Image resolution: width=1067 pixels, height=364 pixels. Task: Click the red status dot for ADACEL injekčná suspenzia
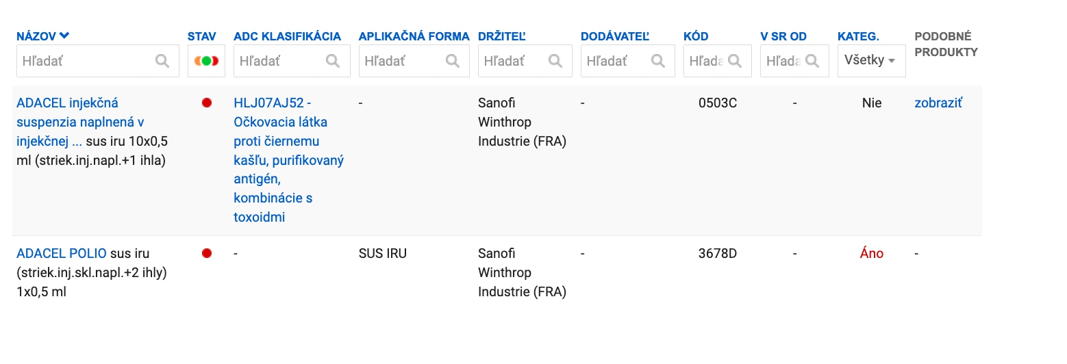tap(207, 103)
